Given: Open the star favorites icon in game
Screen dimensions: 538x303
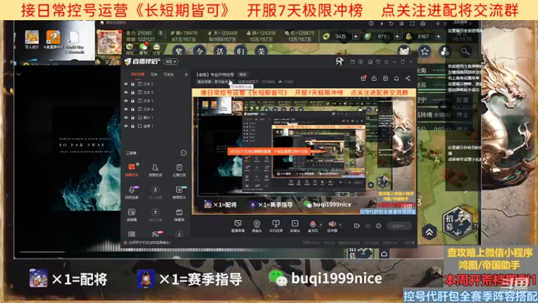Looking at the screenshot, I should tap(425, 51).
